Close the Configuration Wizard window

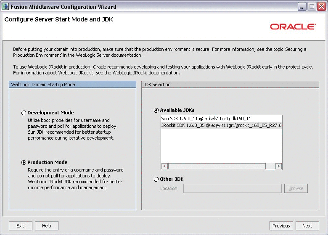pyautogui.click(x=322, y=7)
